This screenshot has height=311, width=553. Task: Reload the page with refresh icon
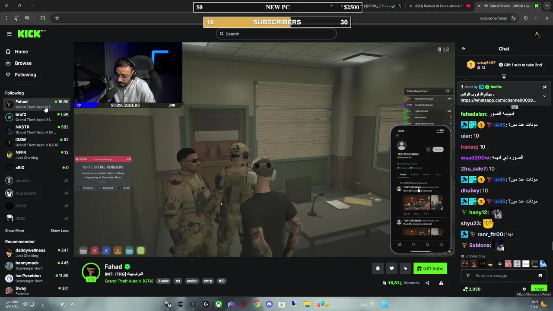click(526, 18)
